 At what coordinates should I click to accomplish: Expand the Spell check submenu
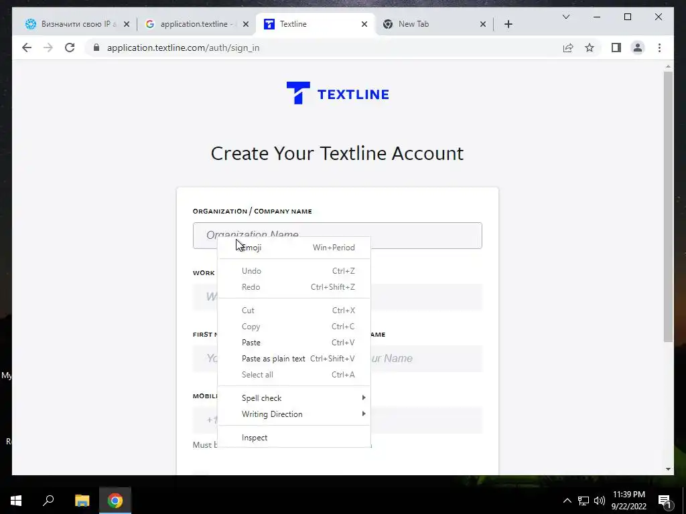294,398
